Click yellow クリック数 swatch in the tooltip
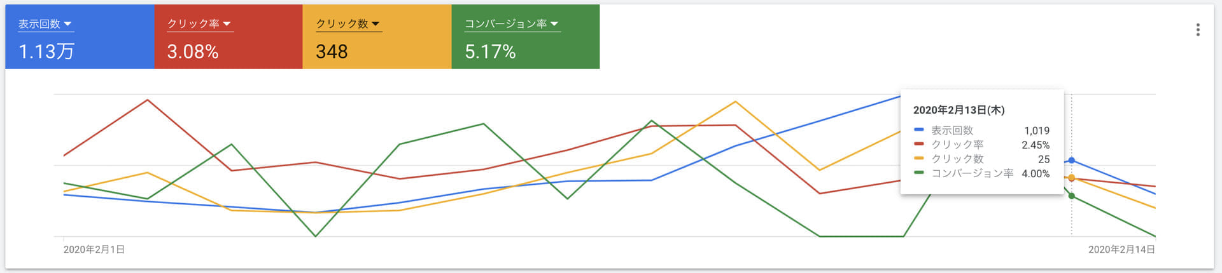Viewport: 1222px width, 273px height. click(918, 159)
